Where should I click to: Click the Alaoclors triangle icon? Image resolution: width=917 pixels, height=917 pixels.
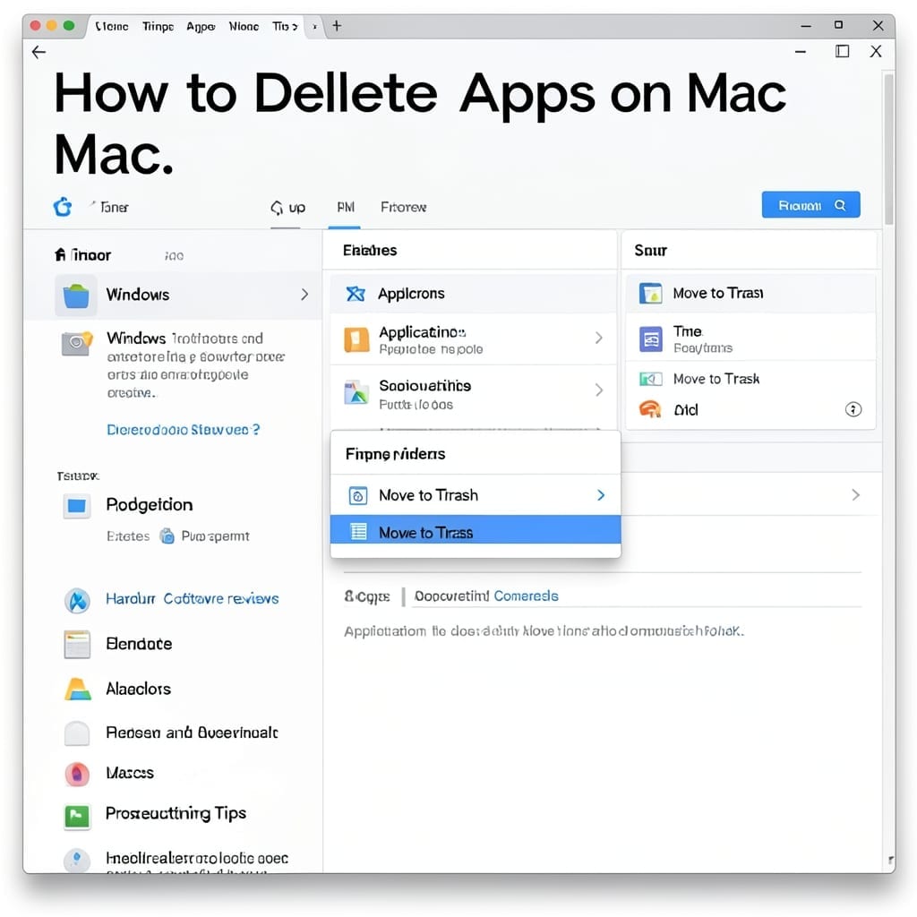point(78,689)
